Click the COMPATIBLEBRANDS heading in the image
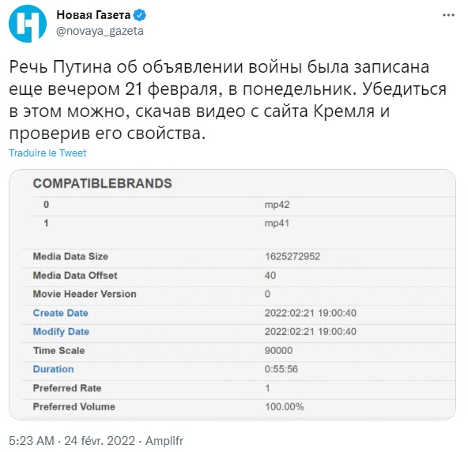This screenshot has height=452, width=468. (x=103, y=183)
